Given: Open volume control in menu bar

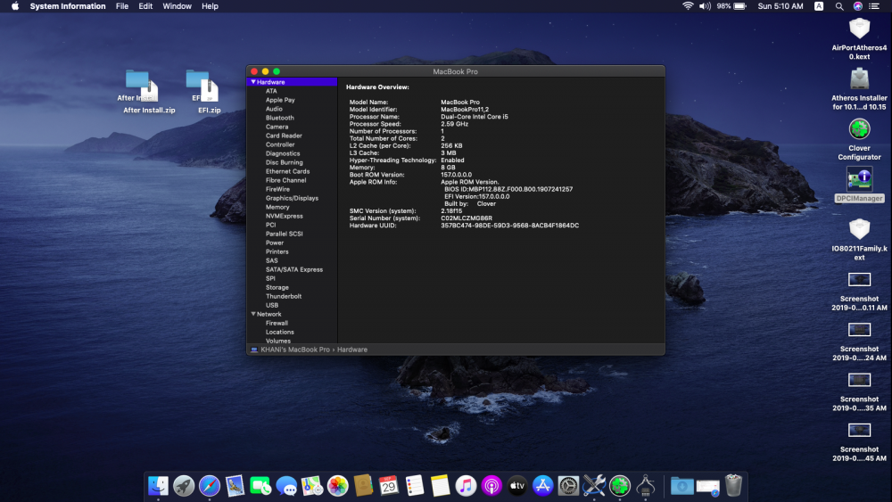Looking at the screenshot, I should click(x=705, y=6).
